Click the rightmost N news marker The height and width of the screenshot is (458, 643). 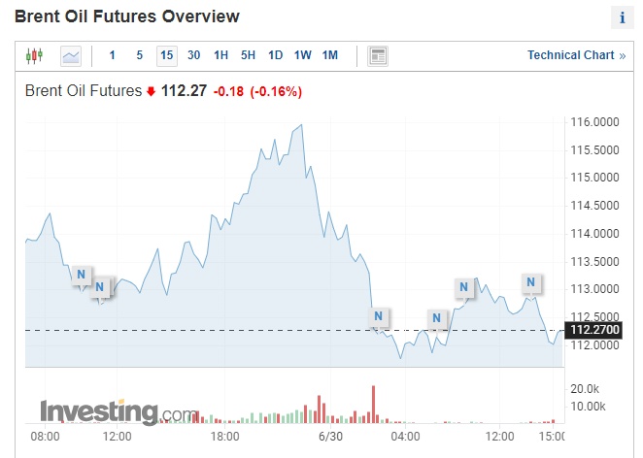click(x=531, y=282)
